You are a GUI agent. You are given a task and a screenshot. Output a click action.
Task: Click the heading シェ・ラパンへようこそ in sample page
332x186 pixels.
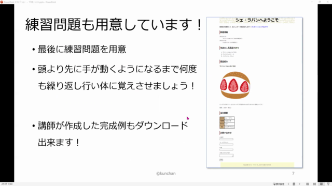point(257,20)
